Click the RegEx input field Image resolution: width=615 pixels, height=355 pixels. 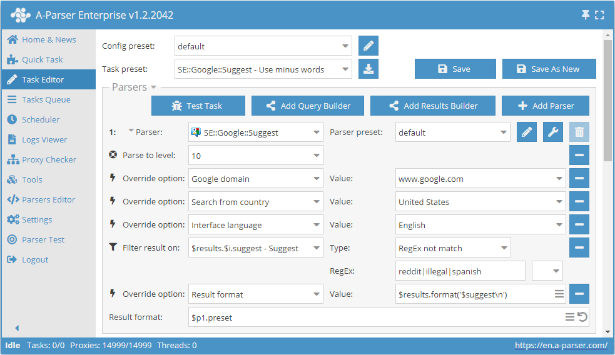(x=460, y=271)
